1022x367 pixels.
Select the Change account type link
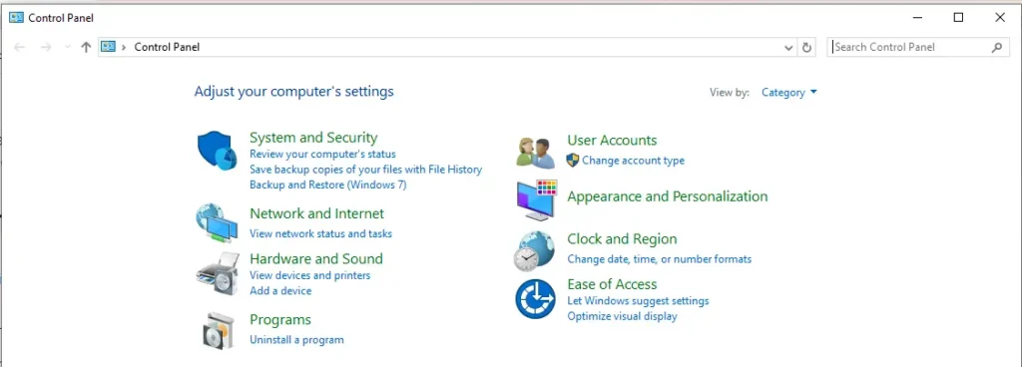(633, 161)
